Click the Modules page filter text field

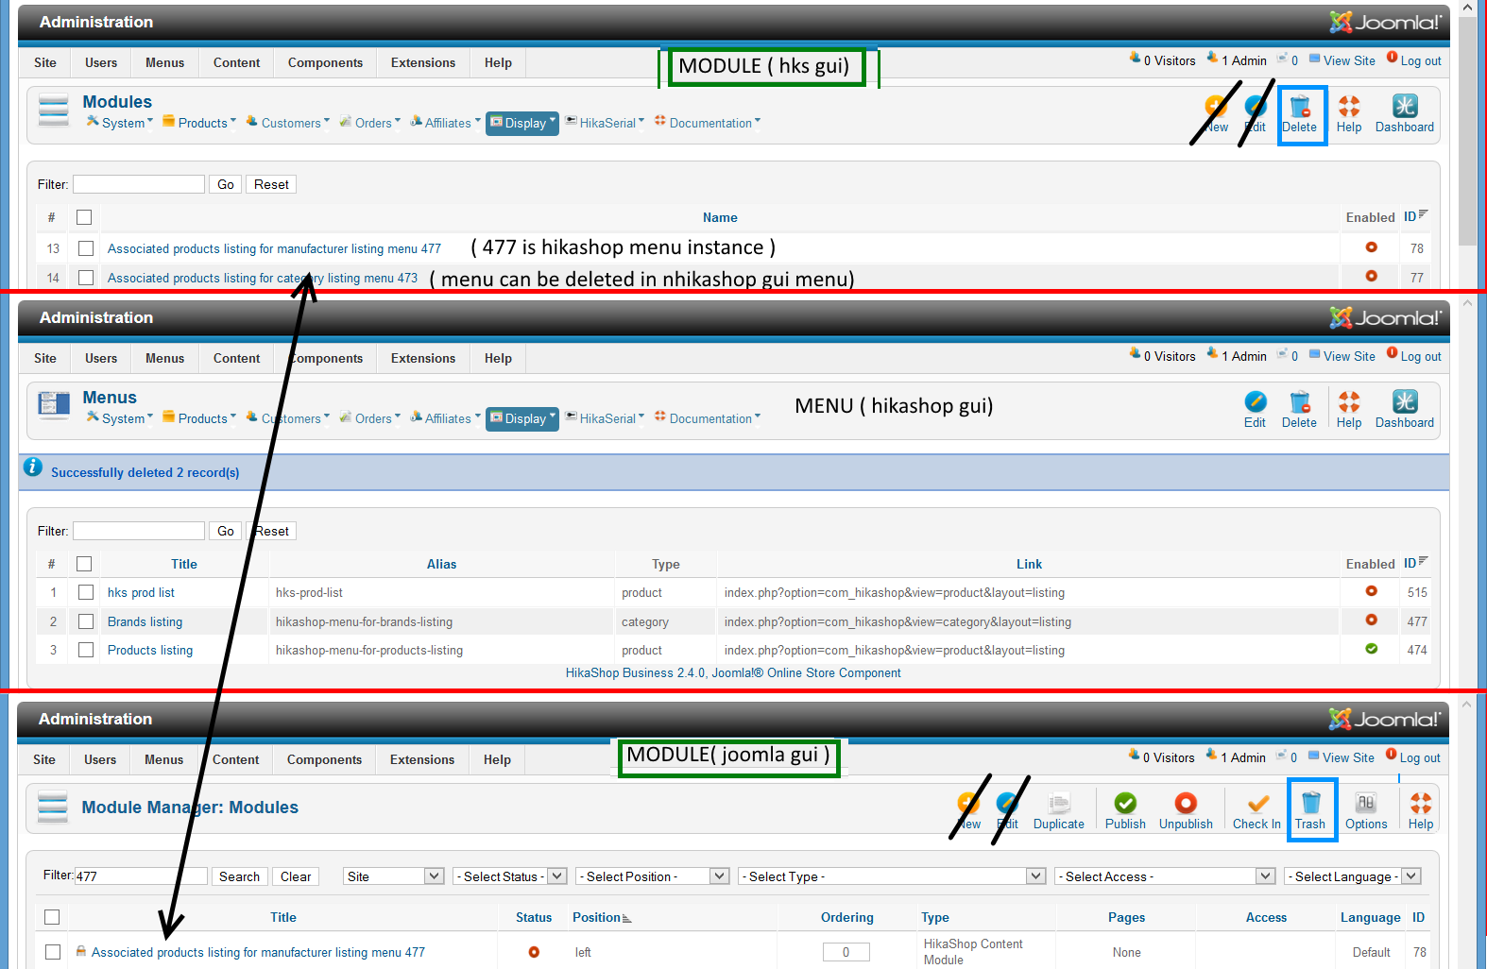(139, 184)
